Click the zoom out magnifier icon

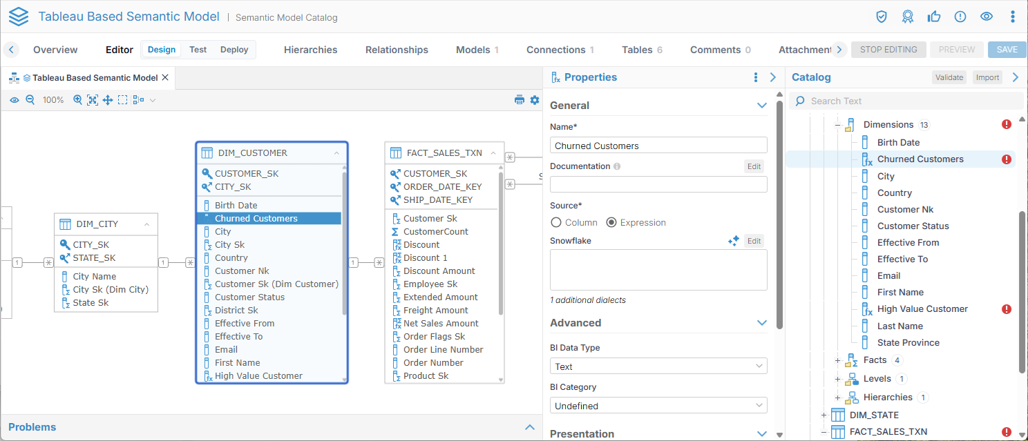coord(30,100)
